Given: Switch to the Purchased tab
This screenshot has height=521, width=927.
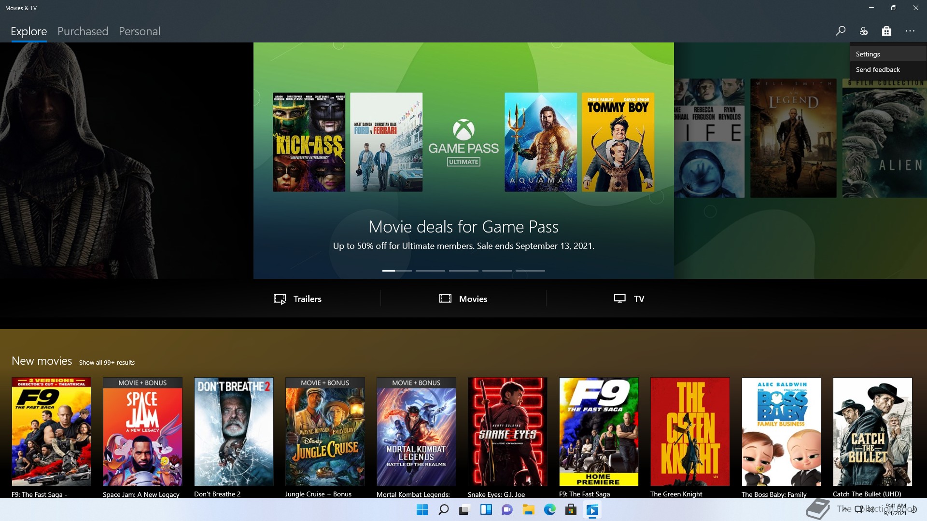Looking at the screenshot, I should pyautogui.click(x=83, y=31).
